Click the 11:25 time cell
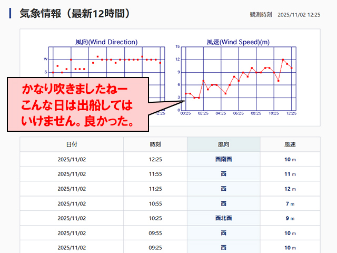 pos(155,189)
